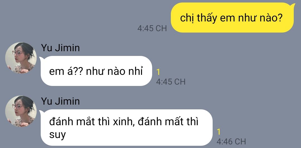Select the "đánh mắt thì xinh" message bubble
301x148 pixels.
126,127
